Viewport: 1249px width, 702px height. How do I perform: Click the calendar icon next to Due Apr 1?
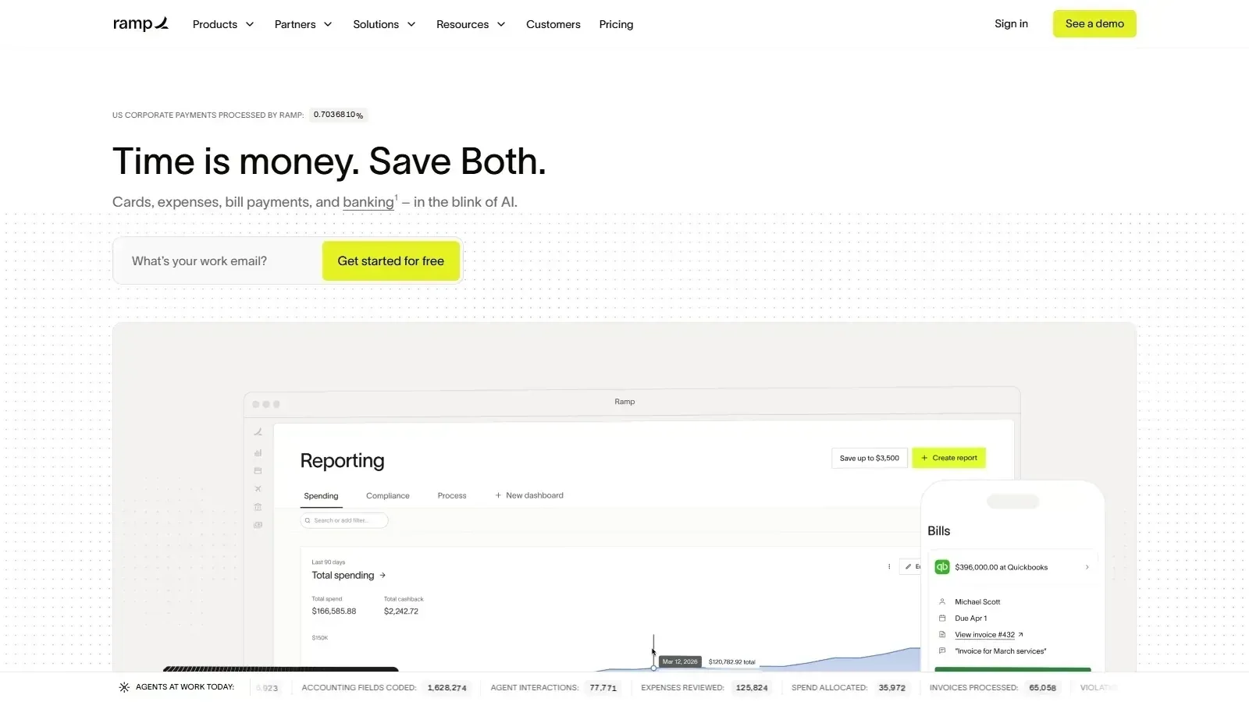point(942,618)
